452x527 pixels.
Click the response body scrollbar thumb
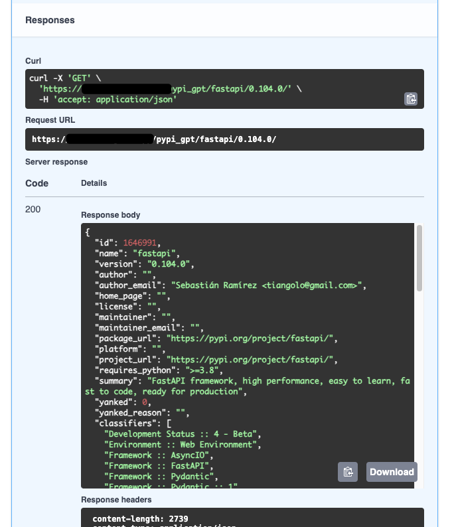point(419,258)
